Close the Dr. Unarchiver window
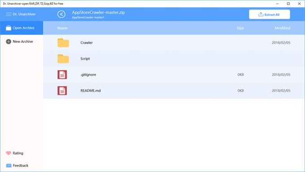The image size is (305, 172). tap(299, 4)
